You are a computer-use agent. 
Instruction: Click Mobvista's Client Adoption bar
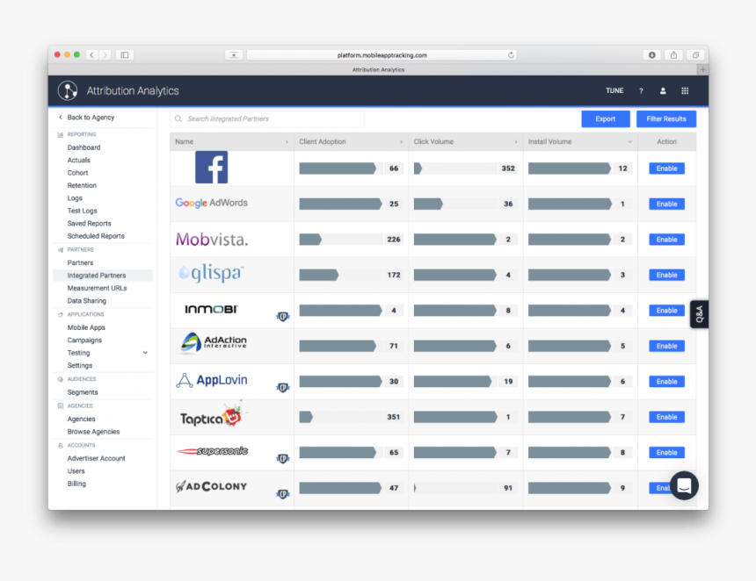coord(310,240)
